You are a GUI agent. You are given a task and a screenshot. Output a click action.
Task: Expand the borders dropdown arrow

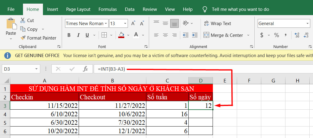tap(111, 35)
